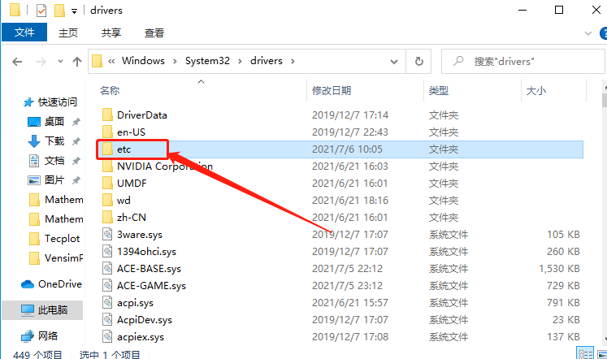This screenshot has height=359, width=607.
Task: Open the Customize Quick Access Toolbar dropdown arrow
Action: pos(74,11)
